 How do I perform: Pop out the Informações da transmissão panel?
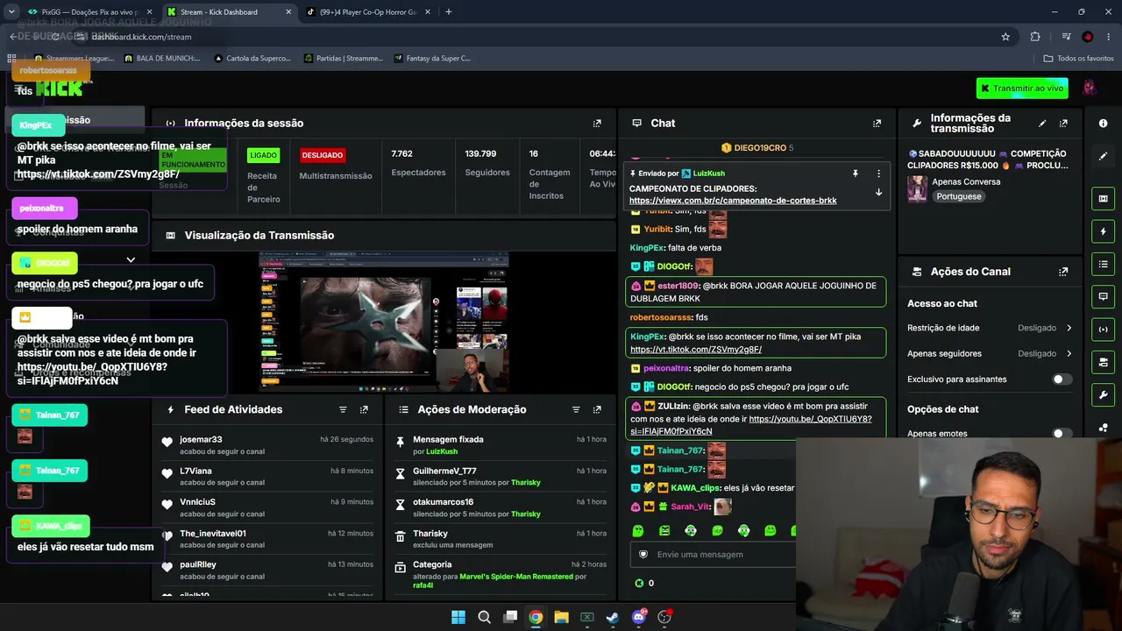tap(1063, 124)
